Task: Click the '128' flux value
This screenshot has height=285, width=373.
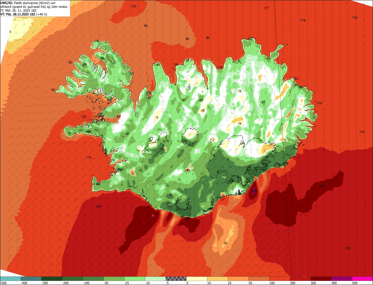Action: pyautogui.click(x=175, y=64)
